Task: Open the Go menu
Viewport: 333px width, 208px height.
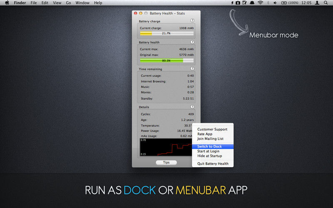Action: coord(68,3)
